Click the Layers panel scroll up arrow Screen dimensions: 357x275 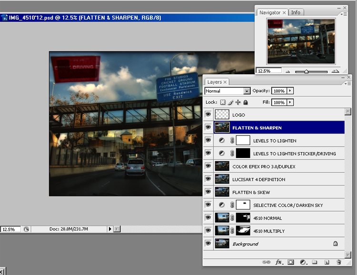tap(347, 111)
